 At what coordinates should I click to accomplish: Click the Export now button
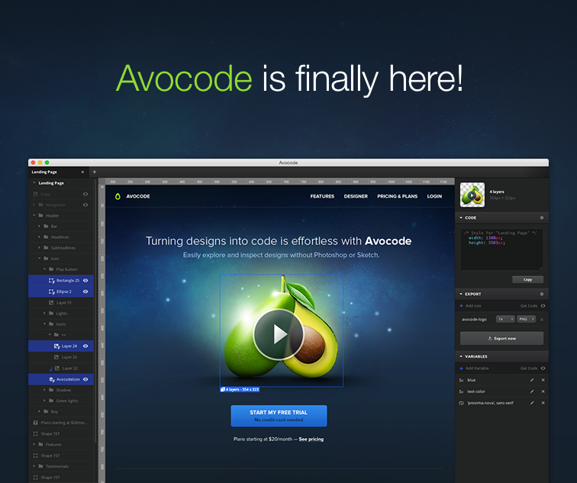(x=501, y=339)
